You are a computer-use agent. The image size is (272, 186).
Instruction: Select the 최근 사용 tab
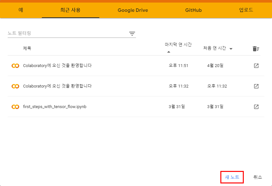[71, 10]
